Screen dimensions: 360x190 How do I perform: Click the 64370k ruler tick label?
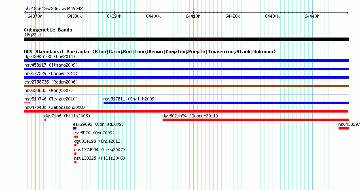coord(35,16)
